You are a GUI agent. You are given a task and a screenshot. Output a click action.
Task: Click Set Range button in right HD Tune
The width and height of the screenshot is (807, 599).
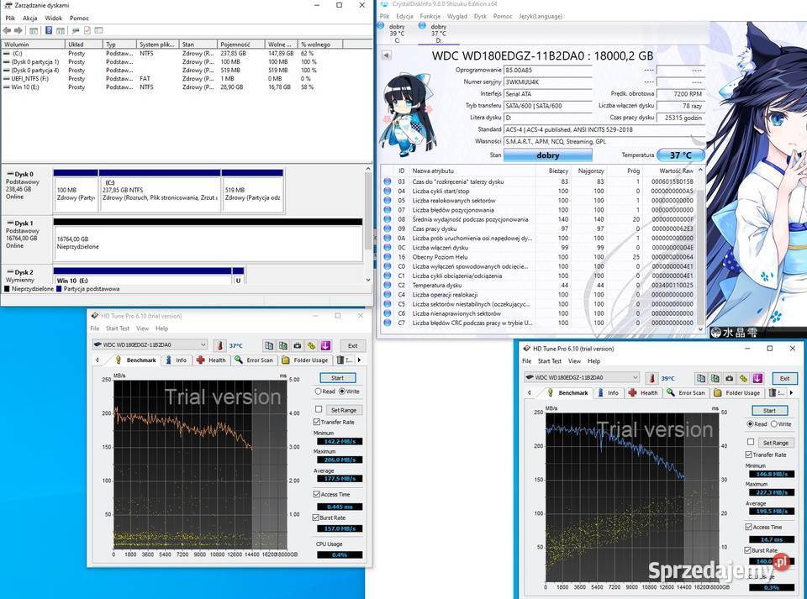[x=775, y=442]
